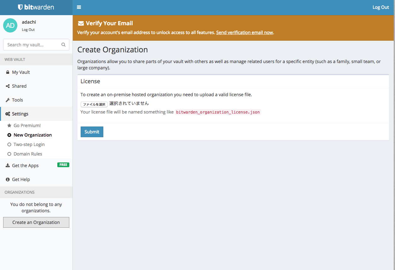This screenshot has width=395, height=270.
Task: Select Go Premium! under Settings
Action: coord(27,126)
